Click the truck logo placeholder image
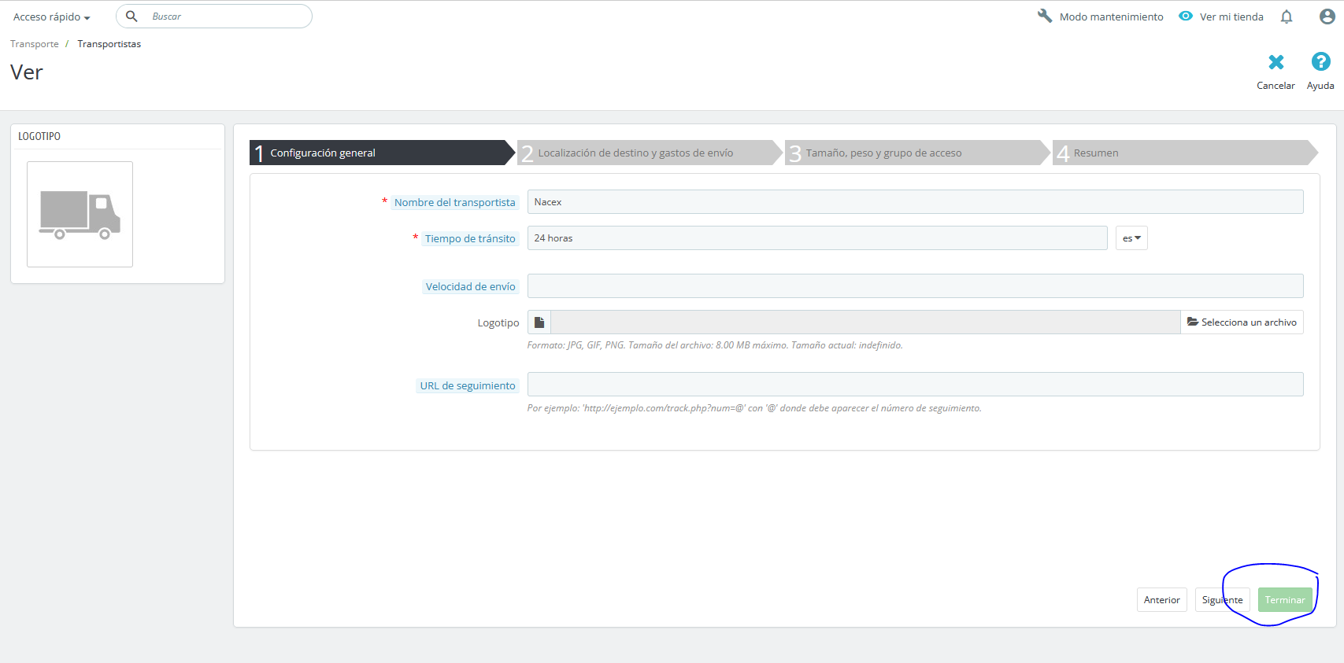The width and height of the screenshot is (1344, 663). tap(80, 214)
